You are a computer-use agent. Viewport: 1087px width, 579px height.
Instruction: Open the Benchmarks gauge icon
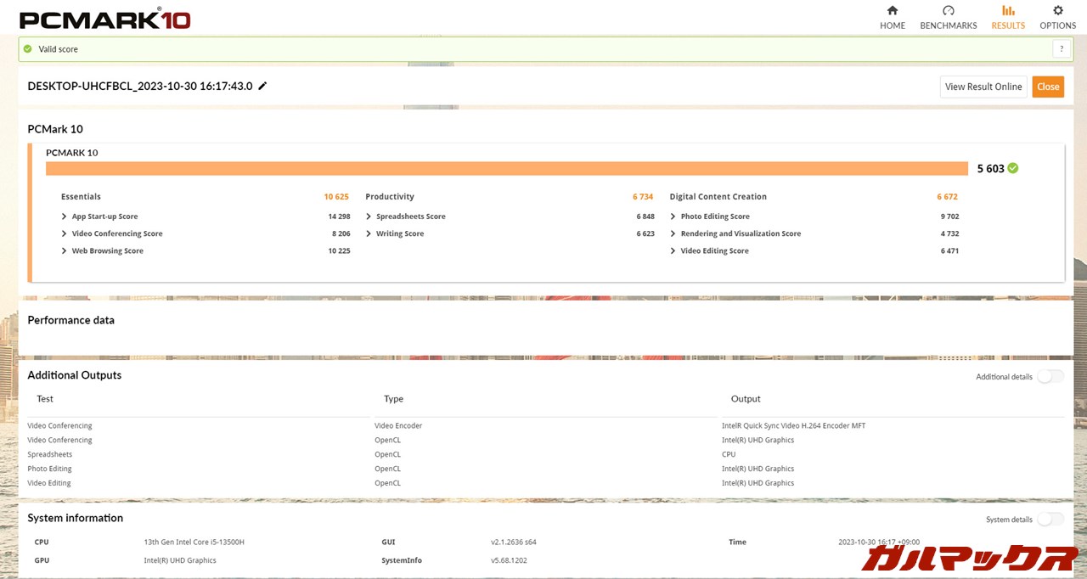click(948, 11)
